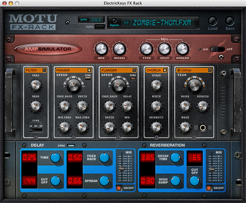Image resolution: width=246 pixels, height=203 pixels.
Task: Adjust the Filter RESO knob
Action: click(x=36, y=106)
